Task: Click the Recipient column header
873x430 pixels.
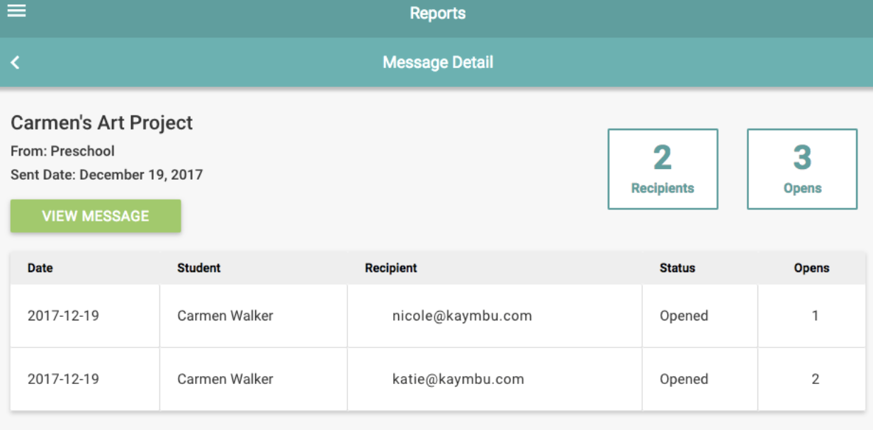Action: 391,268
